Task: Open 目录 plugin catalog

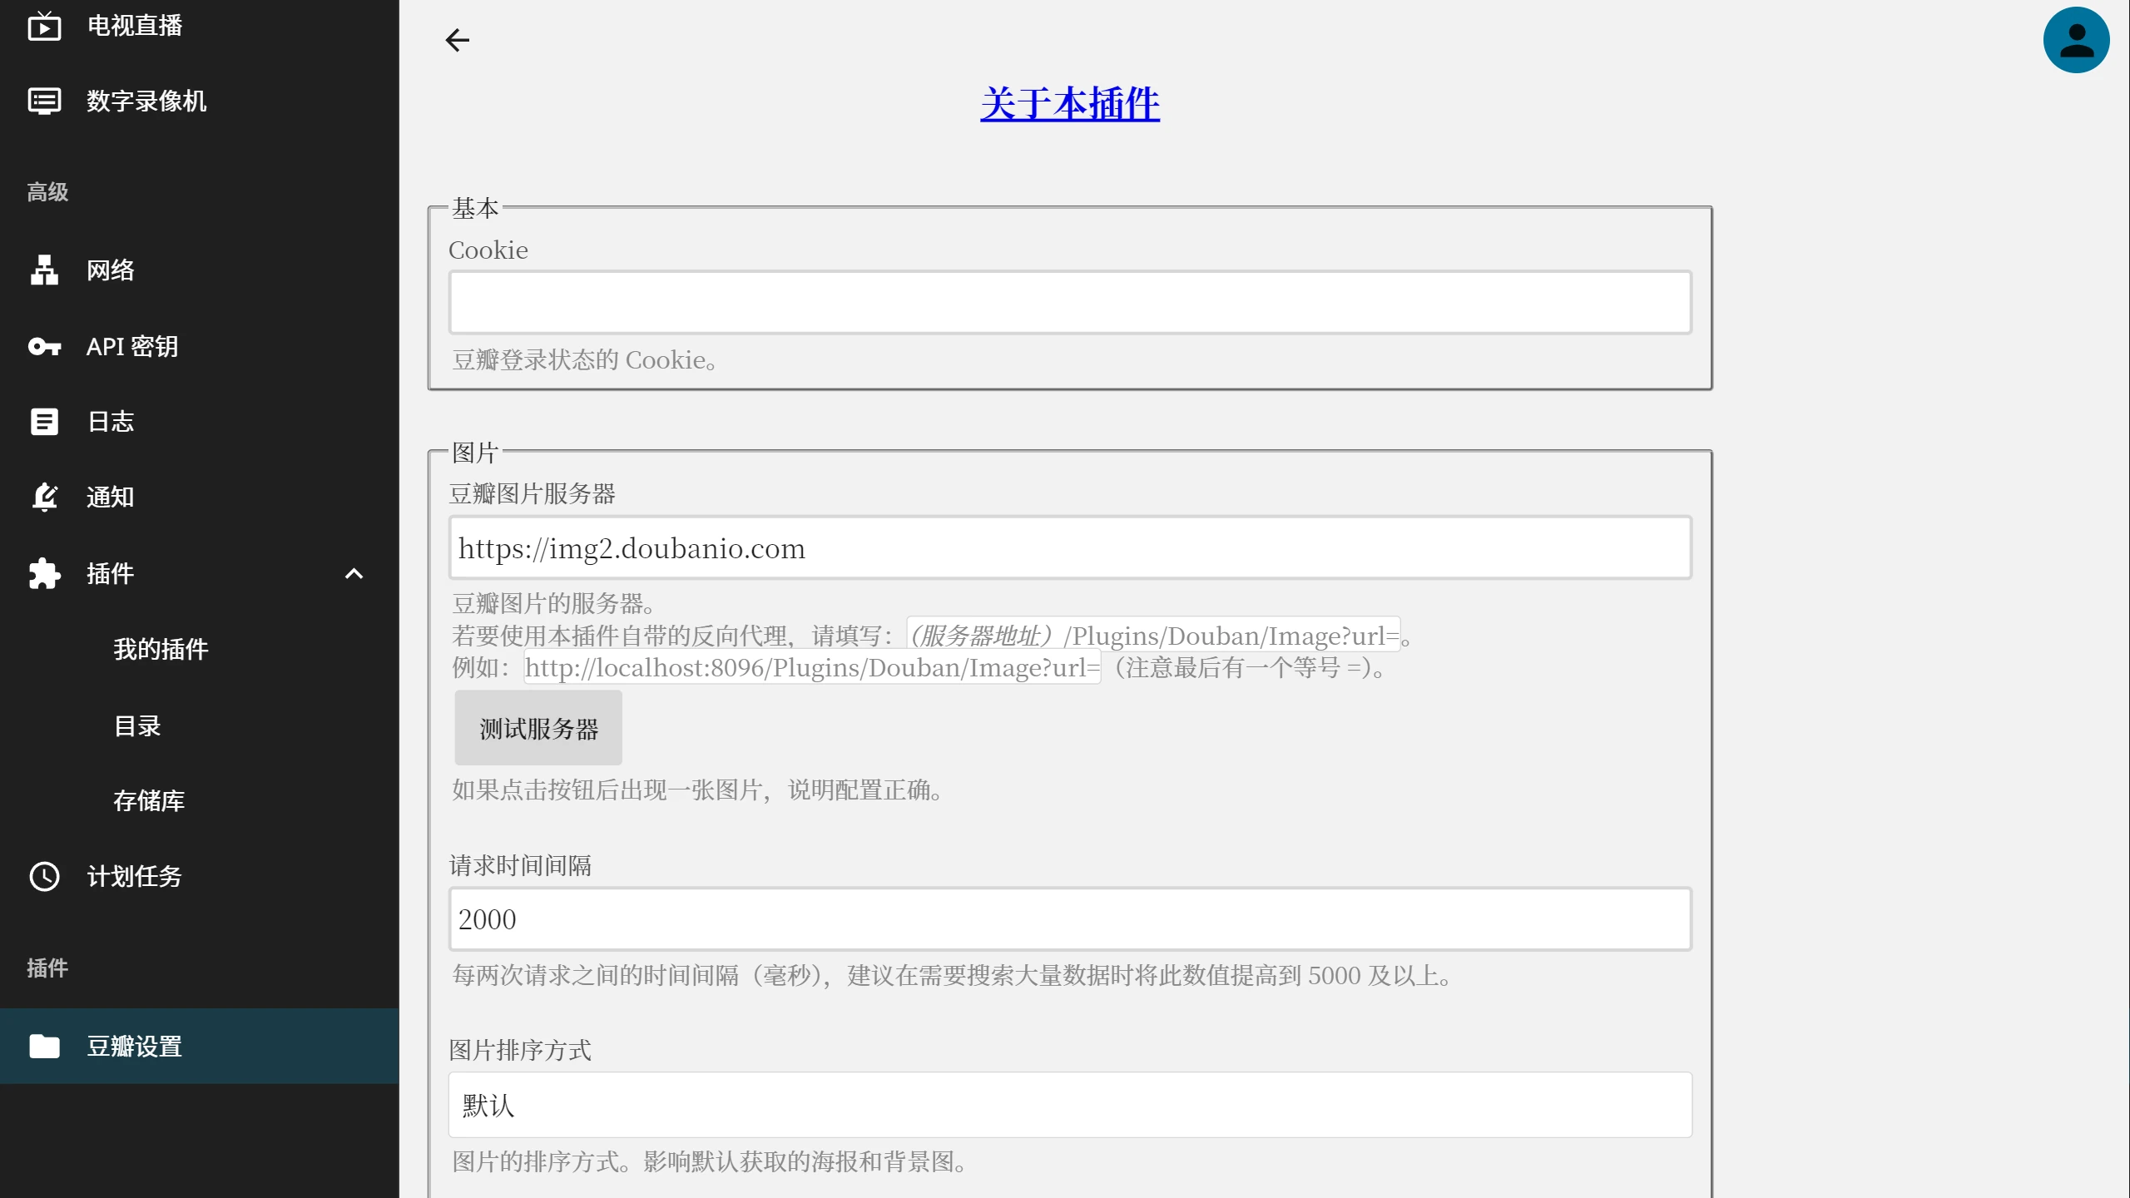Action: click(x=200, y=725)
